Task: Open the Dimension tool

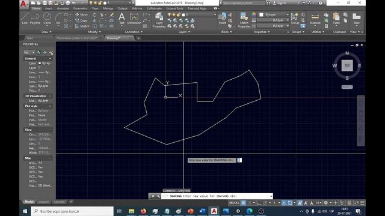Action: [134, 19]
